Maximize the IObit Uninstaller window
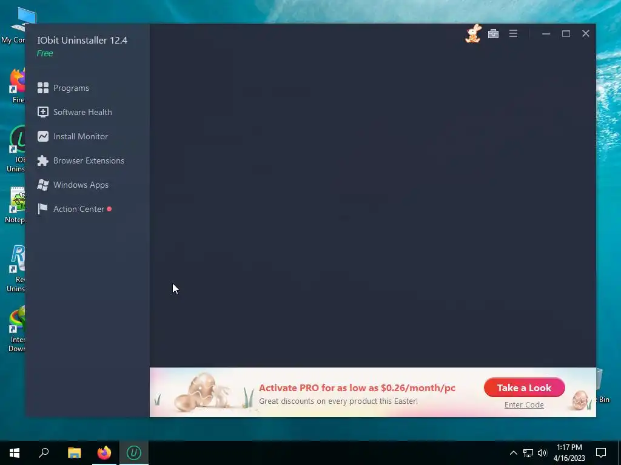 [566, 34]
